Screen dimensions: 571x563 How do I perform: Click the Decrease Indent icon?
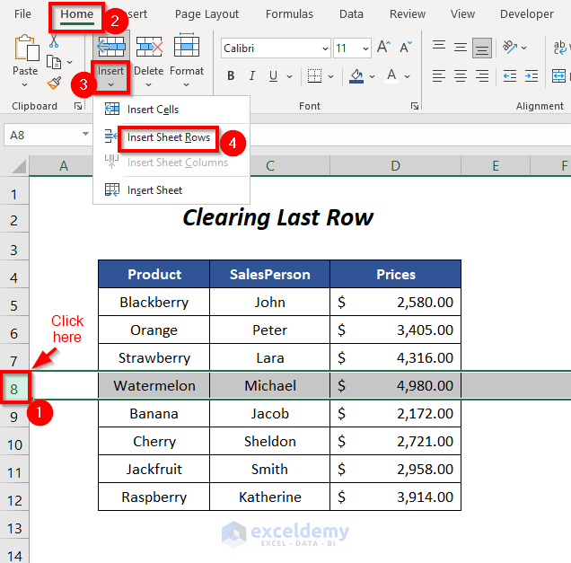(x=510, y=76)
